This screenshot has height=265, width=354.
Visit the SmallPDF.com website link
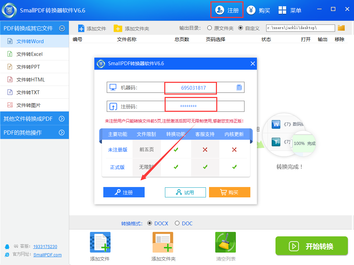(x=48, y=255)
